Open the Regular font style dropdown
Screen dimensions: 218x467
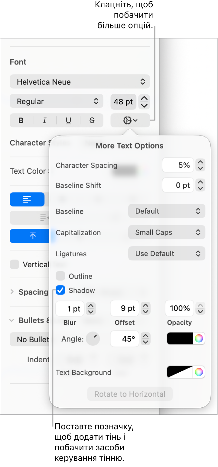coord(57,101)
